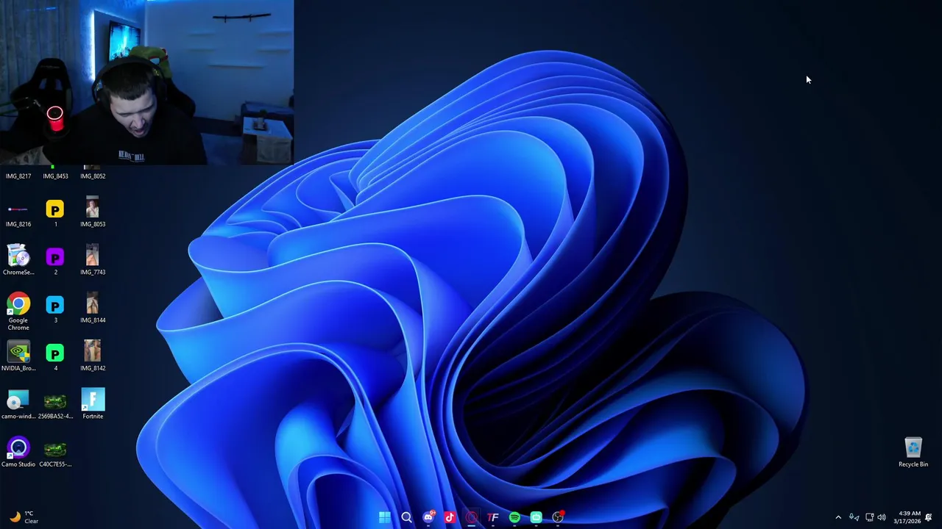Select the IMG_8144 image thumbnail
This screenshot has height=529, width=942.
point(92,303)
